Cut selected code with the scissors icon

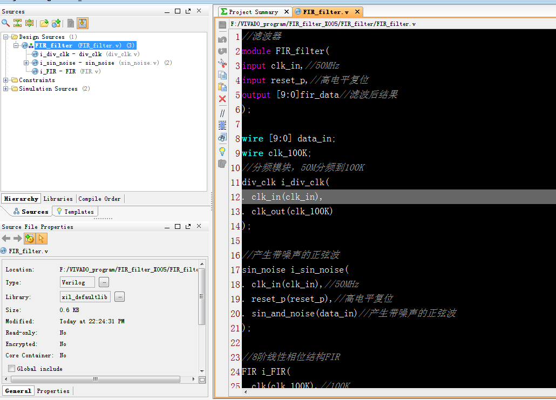click(x=222, y=63)
